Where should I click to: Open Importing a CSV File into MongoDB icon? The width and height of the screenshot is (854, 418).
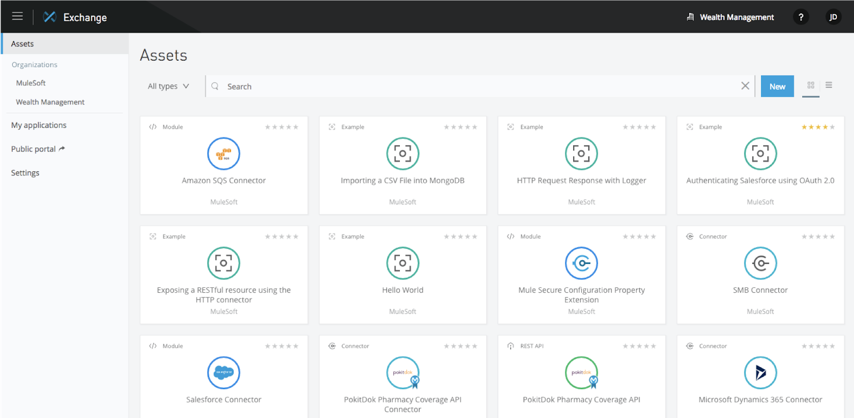pos(402,154)
